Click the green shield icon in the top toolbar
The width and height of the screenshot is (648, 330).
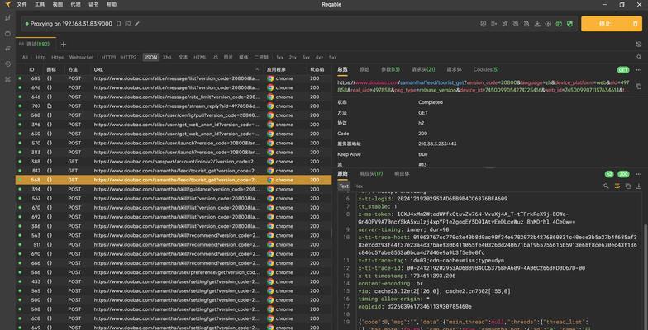pyautogui.click(x=570, y=24)
